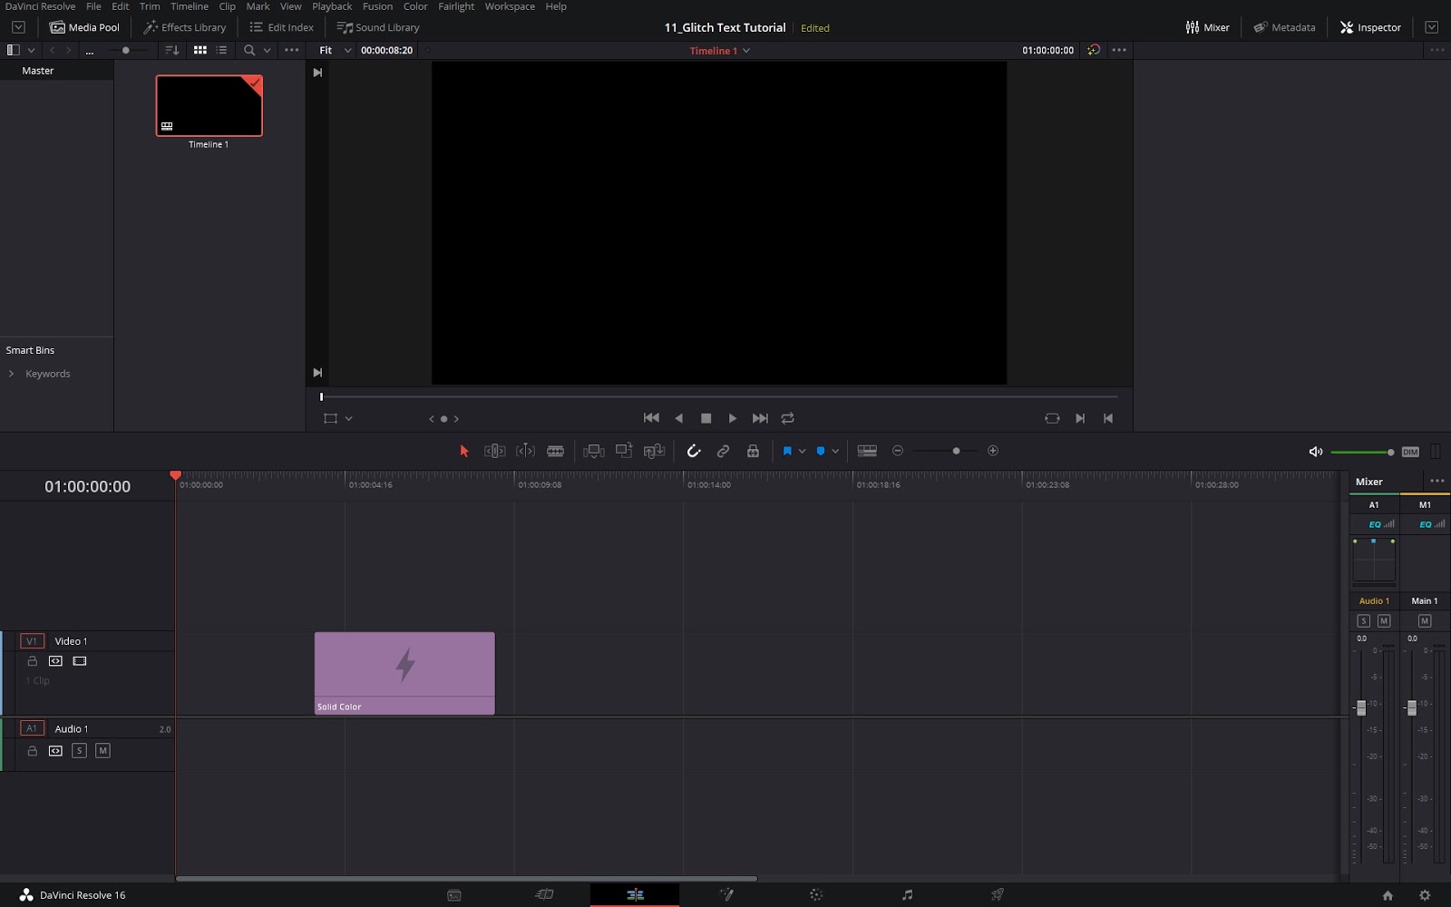Image resolution: width=1451 pixels, height=907 pixels.
Task: Switch to the Fairlight page icon
Action: (907, 895)
